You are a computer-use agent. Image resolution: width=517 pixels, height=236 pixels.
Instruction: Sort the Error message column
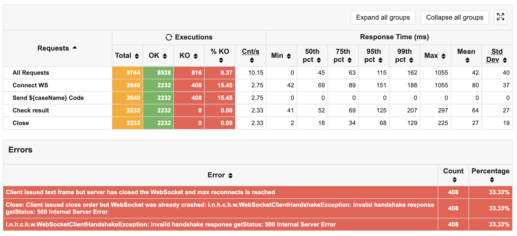tap(230, 176)
